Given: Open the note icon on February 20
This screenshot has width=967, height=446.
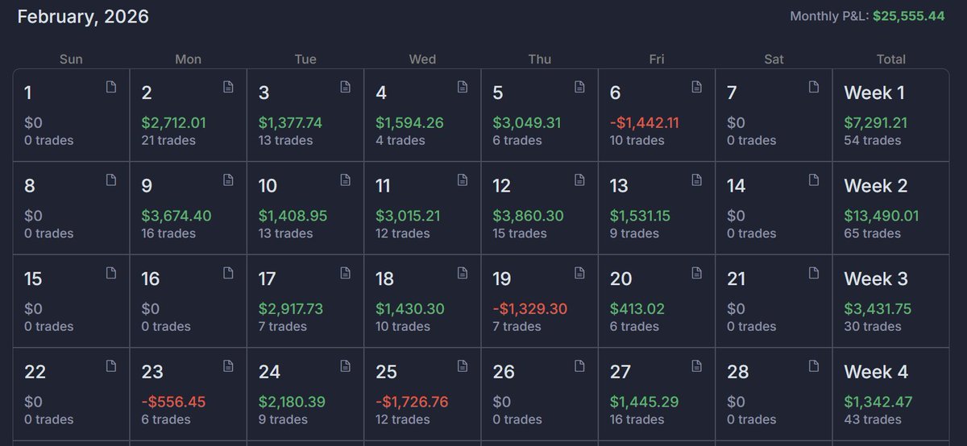Looking at the screenshot, I should click(697, 273).
